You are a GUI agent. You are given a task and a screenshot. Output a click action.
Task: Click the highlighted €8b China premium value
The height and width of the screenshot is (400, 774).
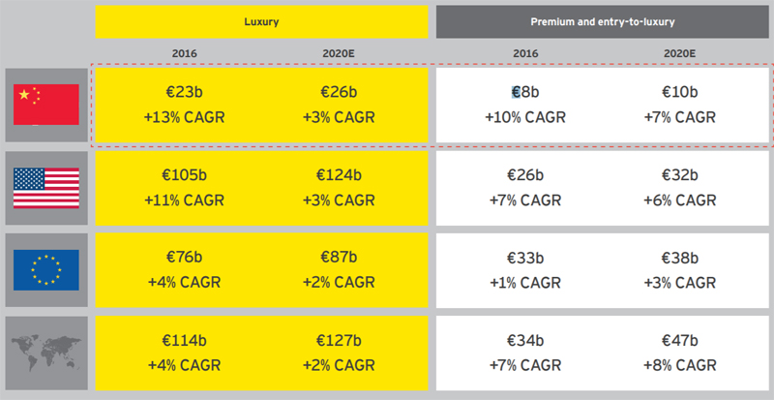525,93
